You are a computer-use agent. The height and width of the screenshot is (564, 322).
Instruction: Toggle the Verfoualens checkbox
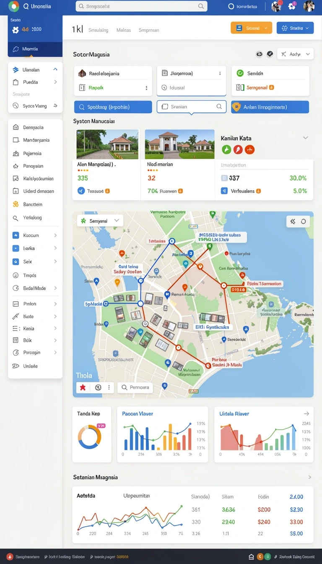(224, 191)
